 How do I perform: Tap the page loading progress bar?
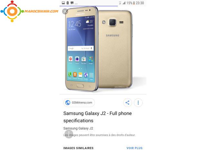coord(89,6)
